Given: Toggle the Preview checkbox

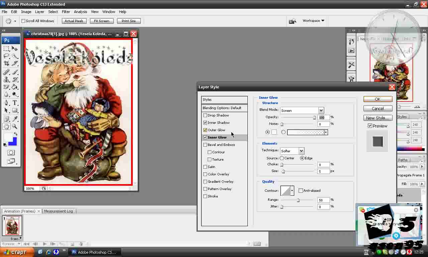Looking at the screenshot, I should pos(370,126).
